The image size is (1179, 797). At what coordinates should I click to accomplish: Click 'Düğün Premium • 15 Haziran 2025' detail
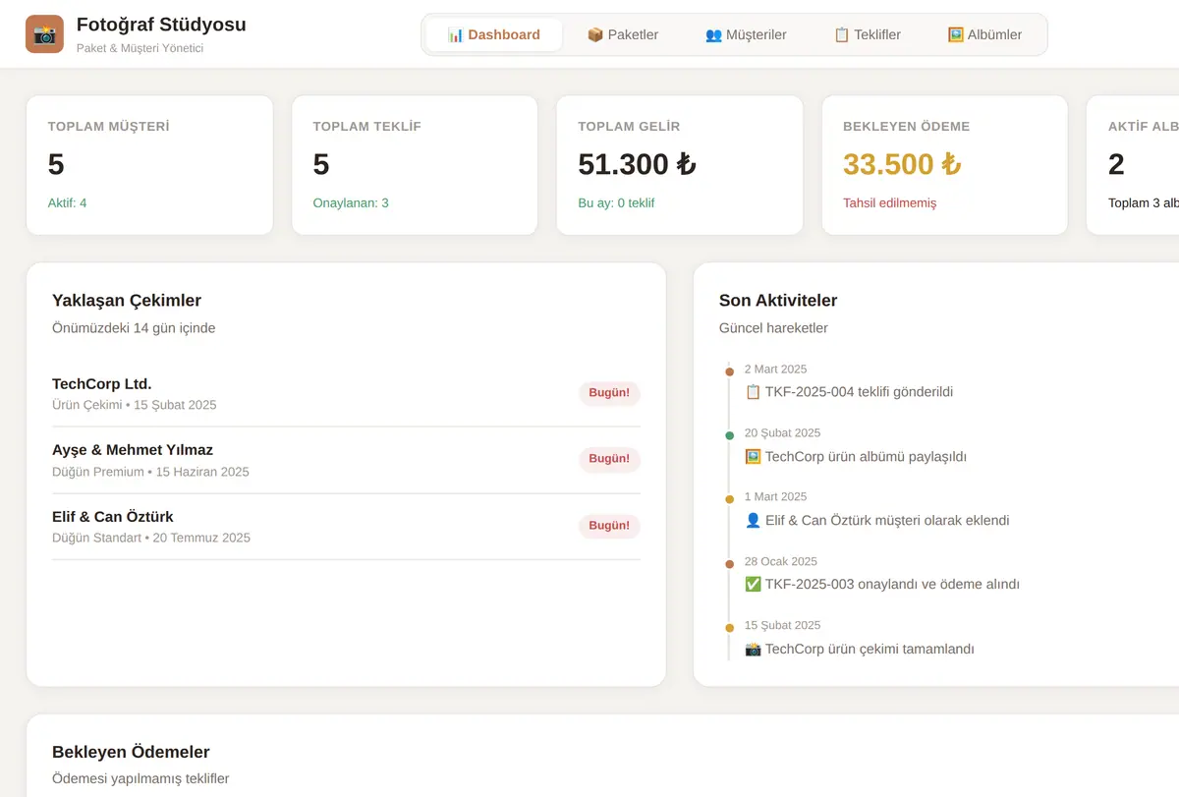point(150,472)
